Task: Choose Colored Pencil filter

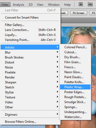Action: 75,47
